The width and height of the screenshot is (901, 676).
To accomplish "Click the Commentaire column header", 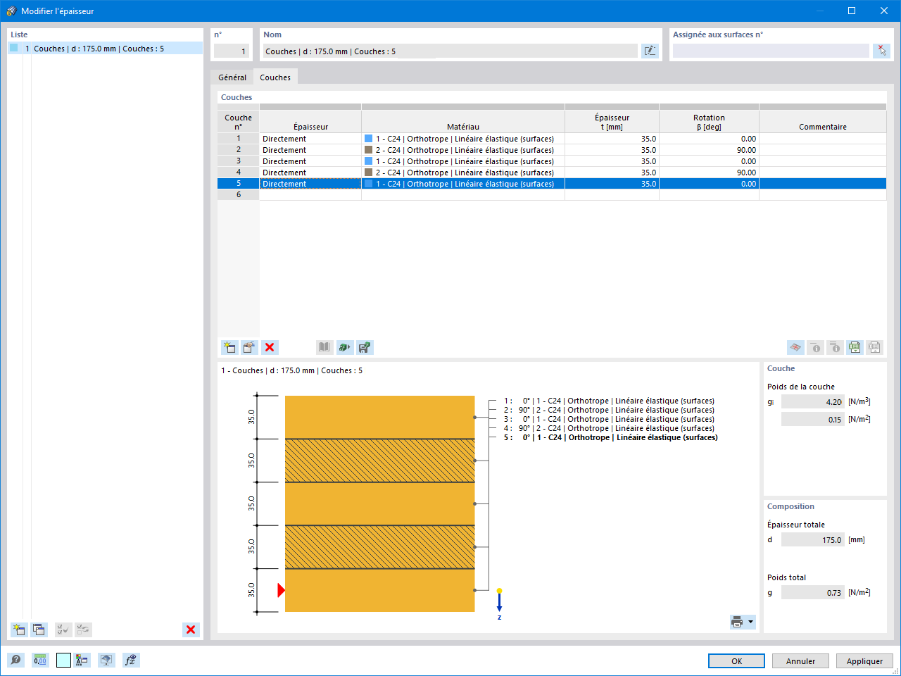I will [x=823, y=121].
